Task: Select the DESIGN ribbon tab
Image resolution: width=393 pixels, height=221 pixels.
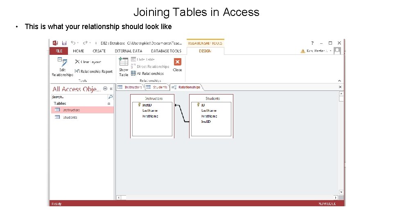Action: pyautogui.click(x=205, y=51)
